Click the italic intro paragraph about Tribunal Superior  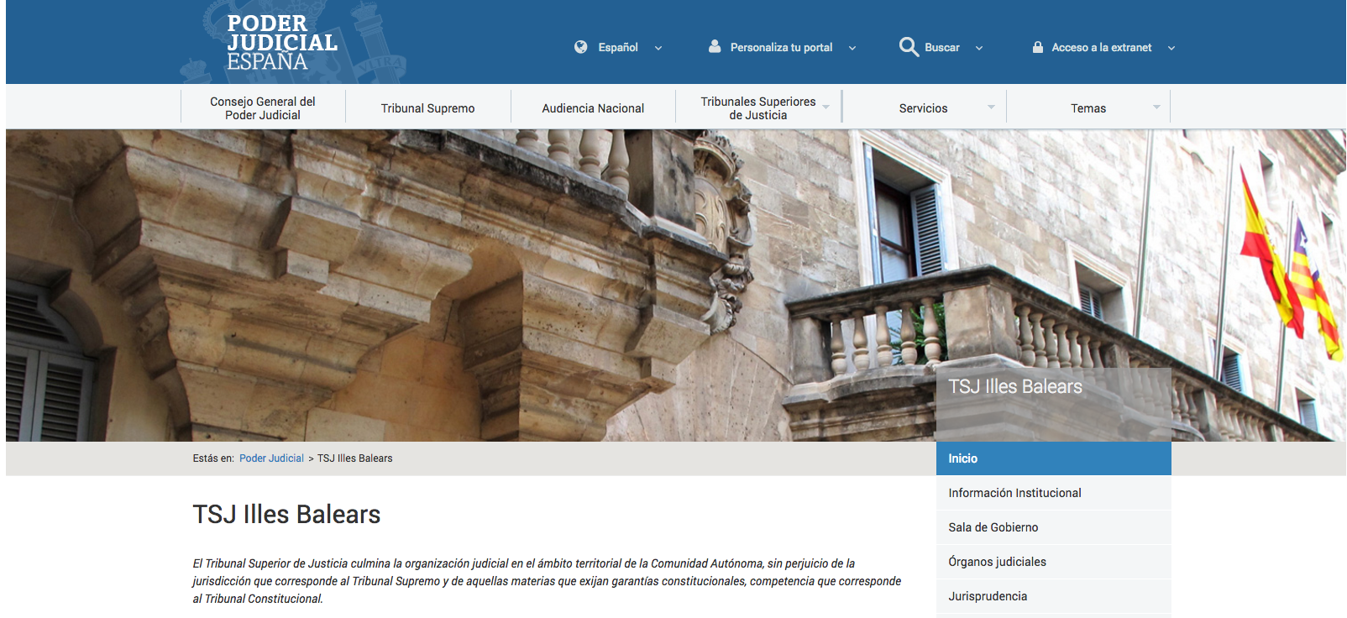pyautogui.click(x=547, y=581)
